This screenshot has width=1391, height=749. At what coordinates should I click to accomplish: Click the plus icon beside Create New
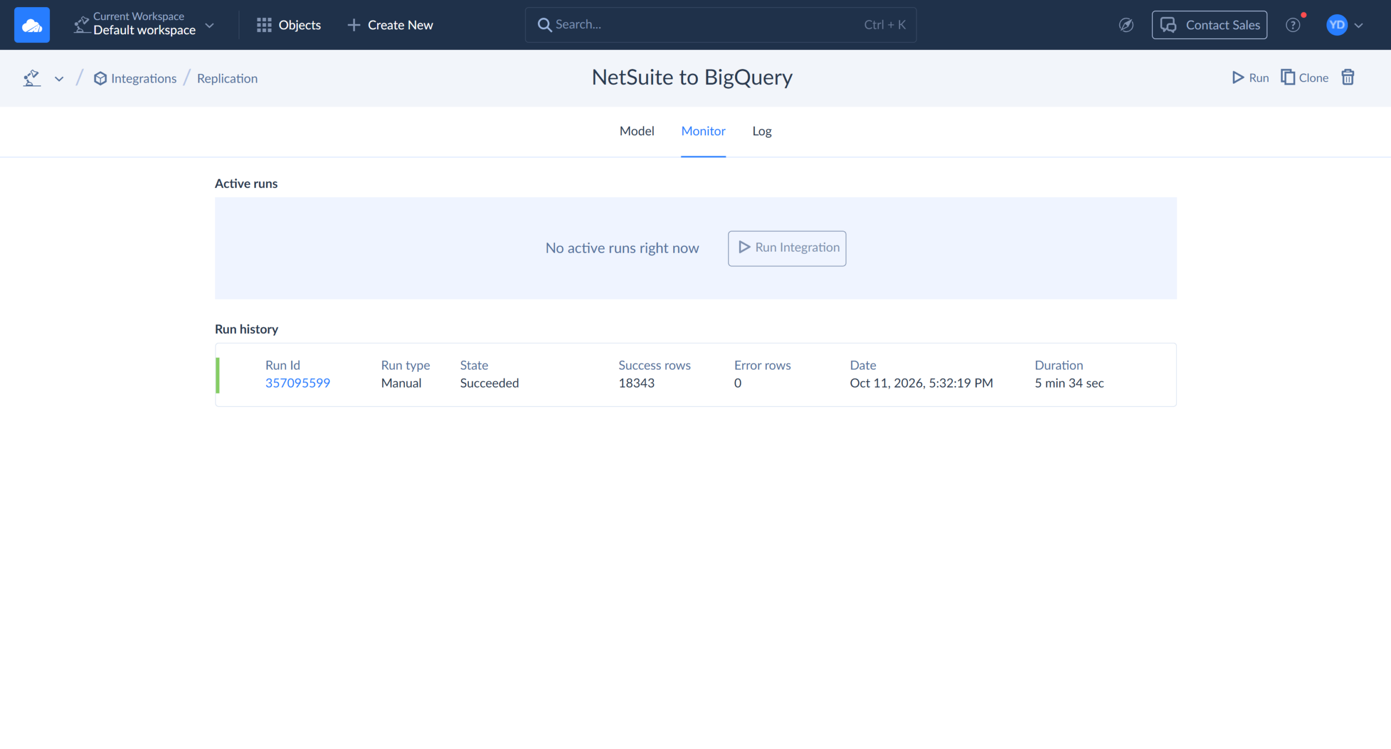coord(354,25)
